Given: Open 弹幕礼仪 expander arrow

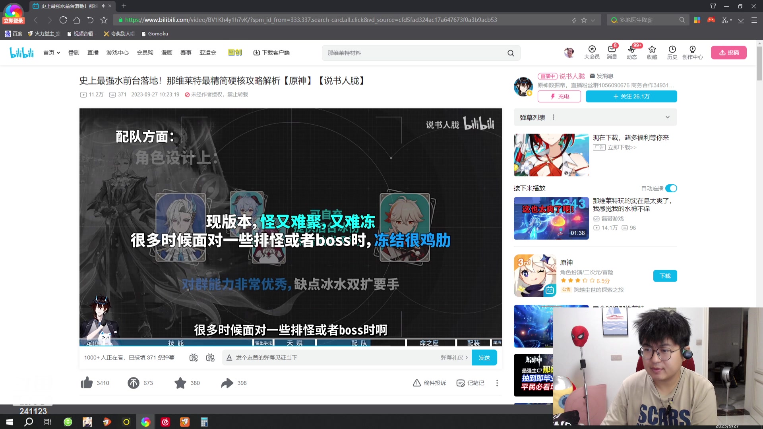Looking at the screenshot, I should [x=467, y=357].
